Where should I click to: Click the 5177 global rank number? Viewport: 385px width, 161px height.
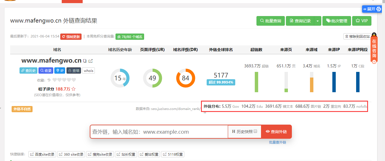click(221, 75)
